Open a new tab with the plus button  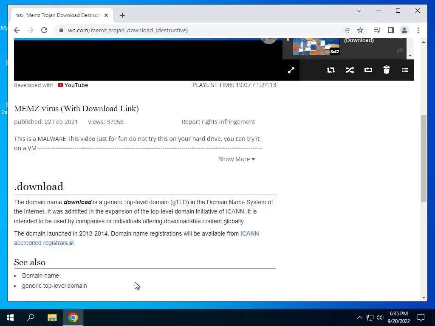pos(122,15)
